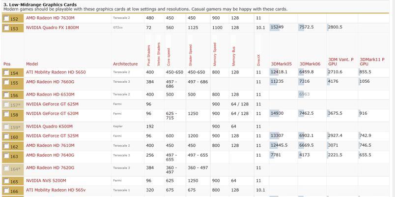Image resolution: width=395 pixels, height=197 pixels.
Task: Select the checkbox in row 155
Action: (6, 82)
